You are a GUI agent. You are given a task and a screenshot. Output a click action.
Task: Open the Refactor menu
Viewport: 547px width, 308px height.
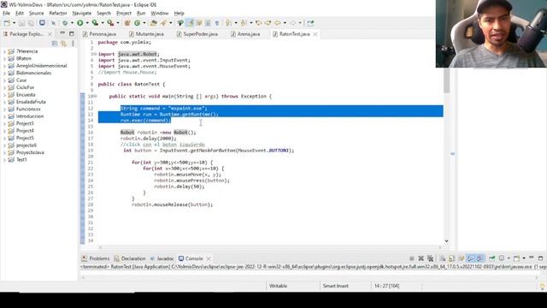pos(58,14)
